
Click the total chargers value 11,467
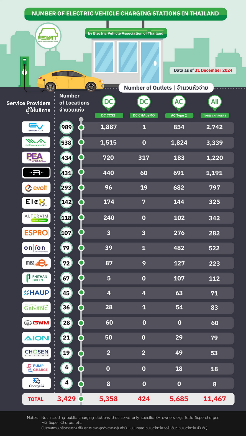[215, 399]
